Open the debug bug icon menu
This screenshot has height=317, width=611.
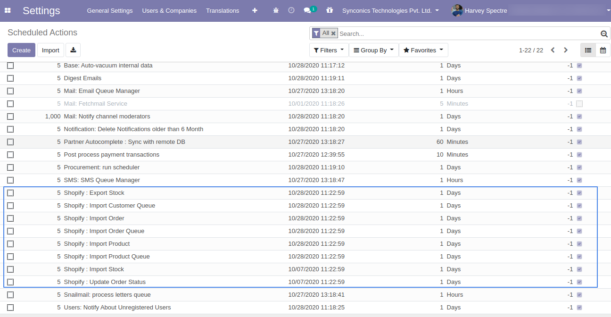pos(276,10)
